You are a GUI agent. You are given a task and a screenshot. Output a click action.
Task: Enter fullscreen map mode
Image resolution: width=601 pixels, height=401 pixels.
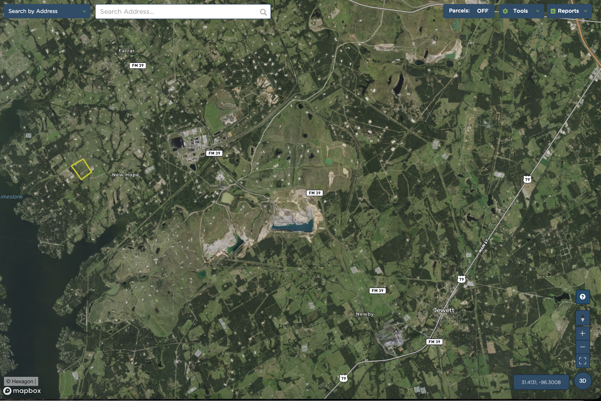tap(583, 361)
